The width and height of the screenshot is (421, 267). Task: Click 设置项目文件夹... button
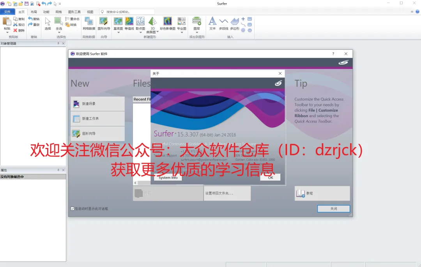(227, 193)
